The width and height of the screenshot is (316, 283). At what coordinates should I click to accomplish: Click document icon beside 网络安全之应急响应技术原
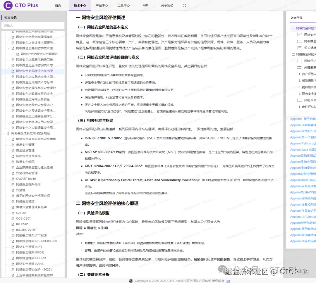click(13, 77)
